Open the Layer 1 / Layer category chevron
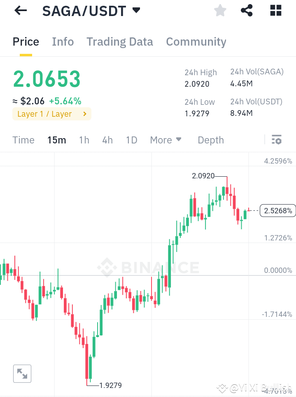296x397 pixels. pyautogui.click(x=85, y=114)
